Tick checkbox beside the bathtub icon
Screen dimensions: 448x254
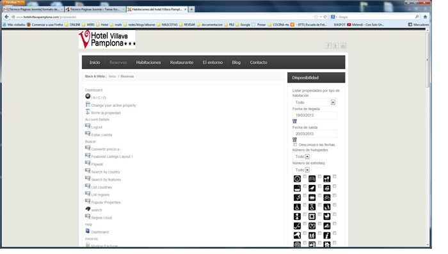(x=305, y=186)
